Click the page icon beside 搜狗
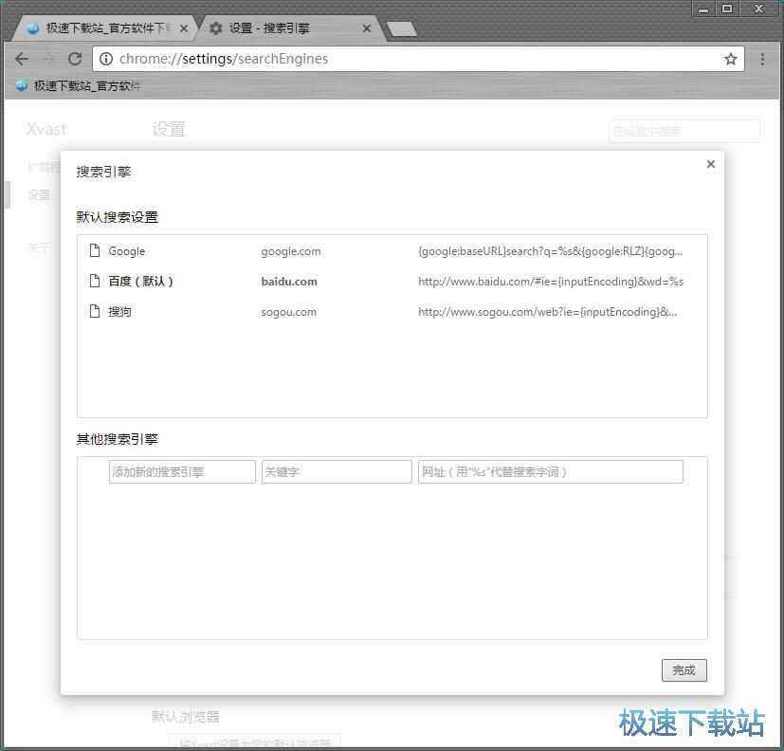Screen dimensions: 784x751 pyautogui.click(x=95, y=312)
